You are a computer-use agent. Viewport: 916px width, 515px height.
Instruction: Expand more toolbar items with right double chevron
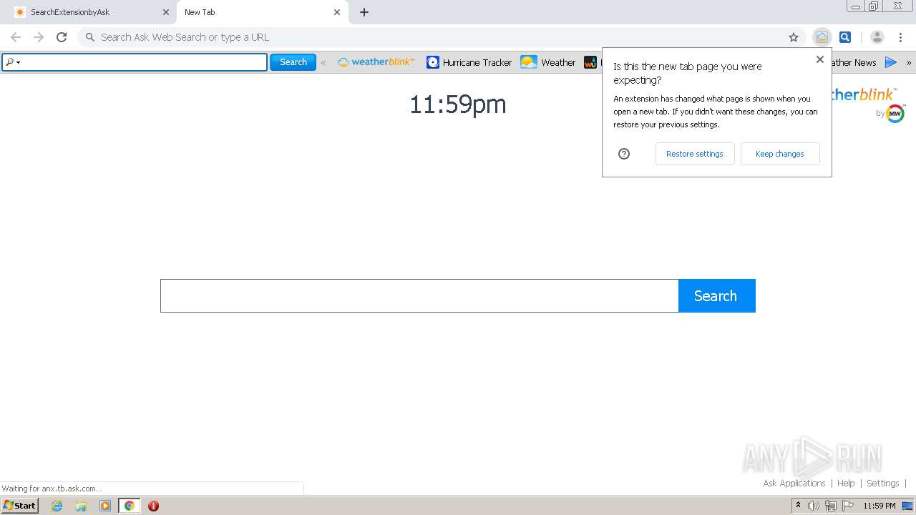pos(909,62)
